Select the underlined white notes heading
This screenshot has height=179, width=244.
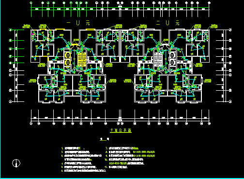104,139
